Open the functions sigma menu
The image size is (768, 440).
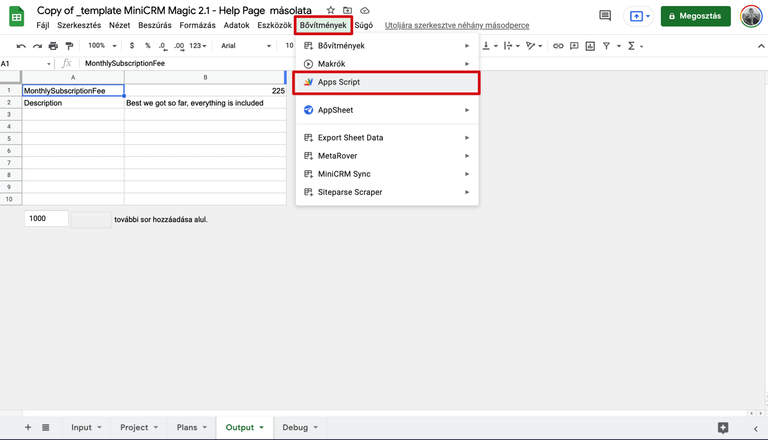pos(635,46)
